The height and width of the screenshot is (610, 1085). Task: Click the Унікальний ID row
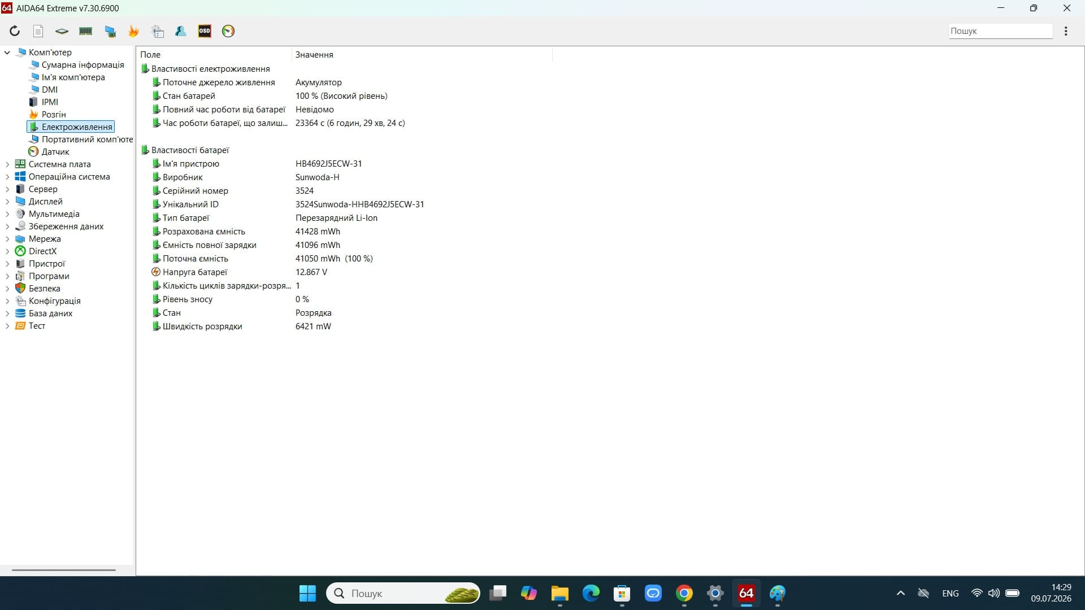pos(345,204)
